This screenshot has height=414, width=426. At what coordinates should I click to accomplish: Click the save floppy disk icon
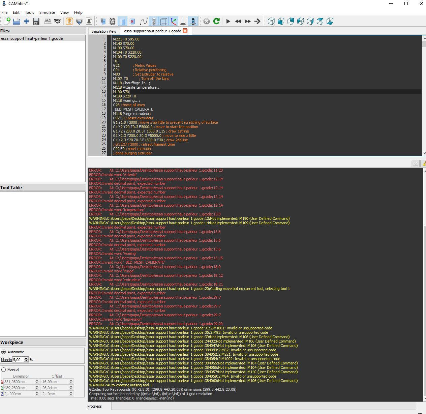36,21
